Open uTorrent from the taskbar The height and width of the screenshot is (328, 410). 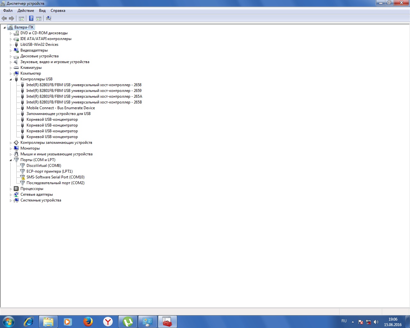128,322
